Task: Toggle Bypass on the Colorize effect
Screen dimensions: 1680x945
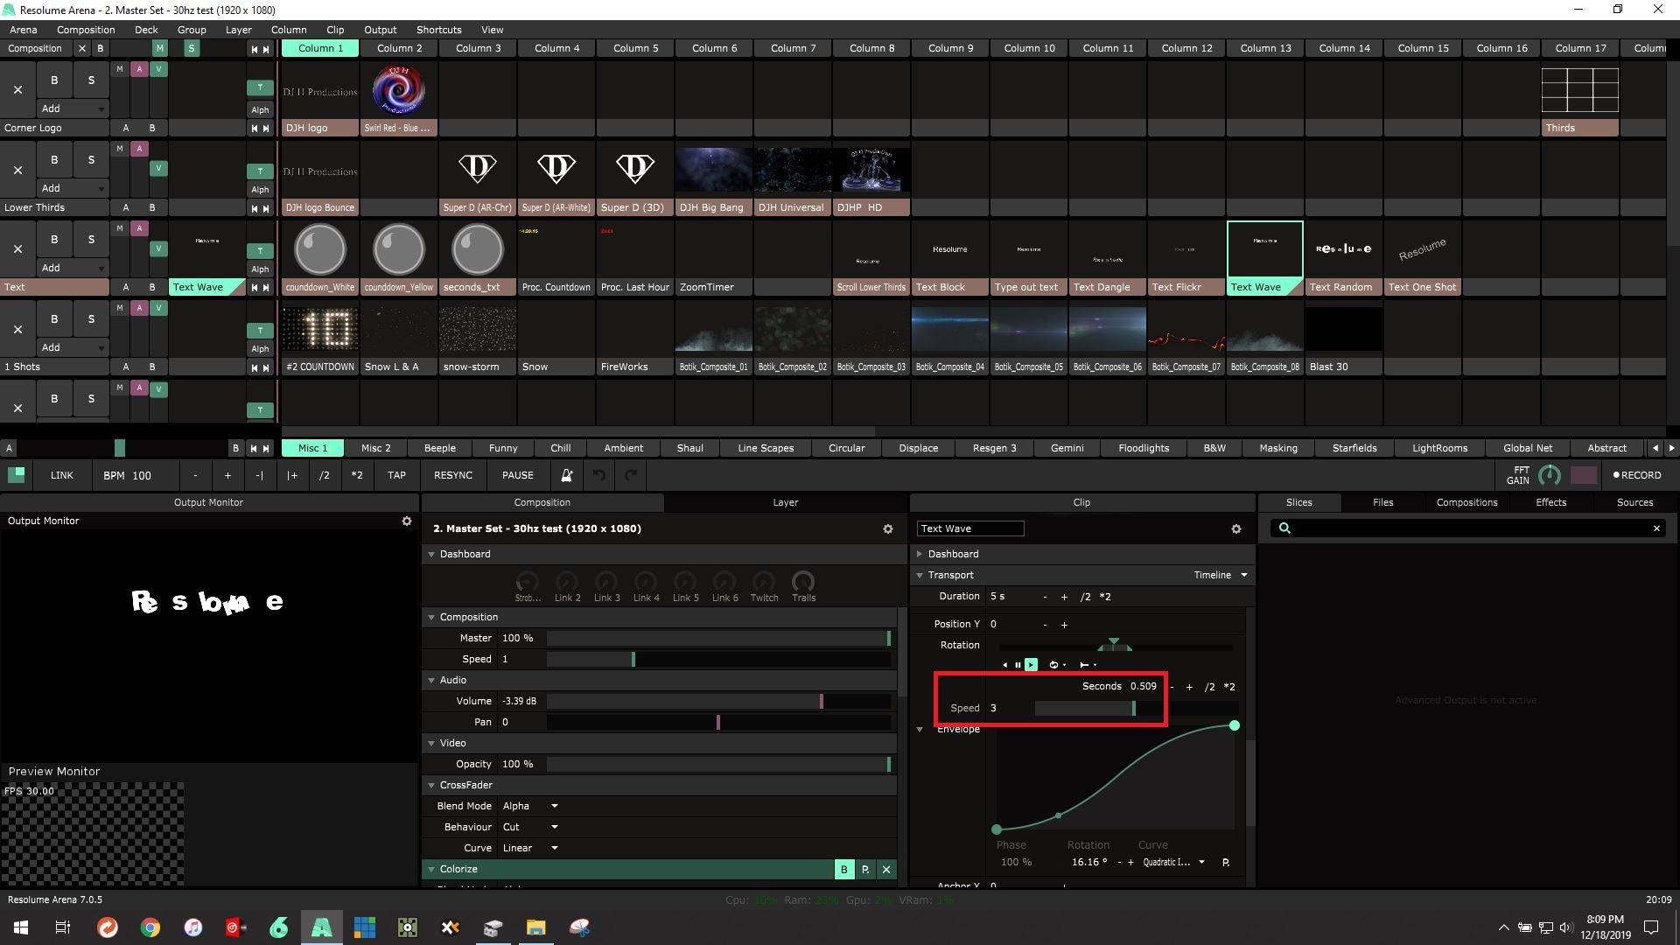Action: 843,869
